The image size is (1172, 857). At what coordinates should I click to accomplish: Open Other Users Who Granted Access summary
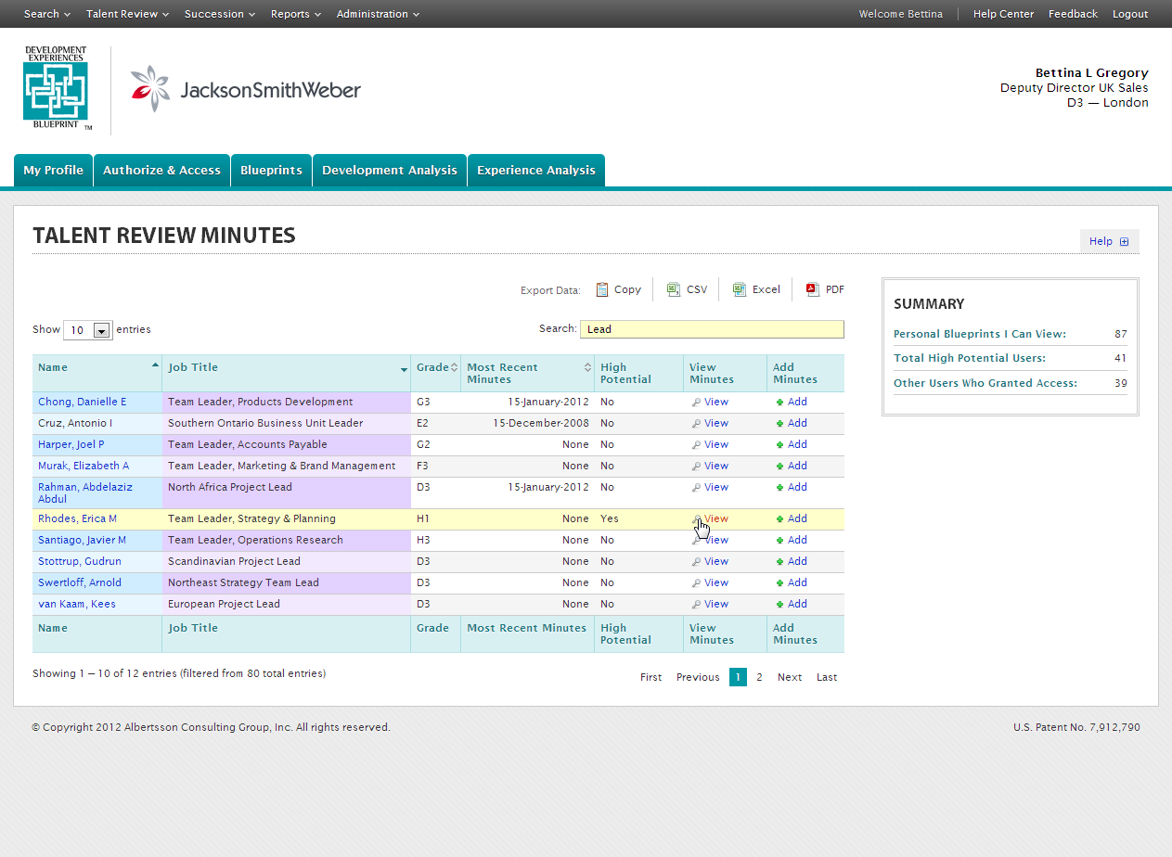click(985, 383)
